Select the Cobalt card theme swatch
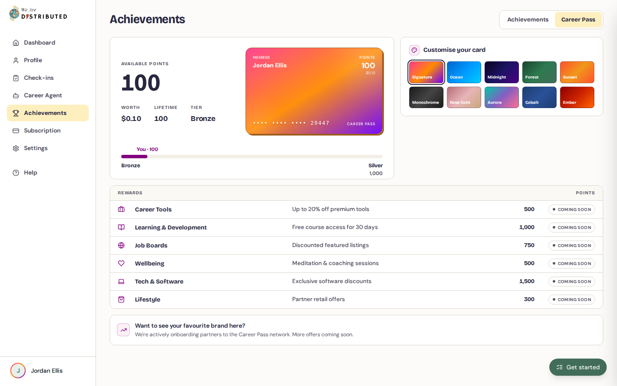Viewport: 617px width, 386px height. click(539, 97)
